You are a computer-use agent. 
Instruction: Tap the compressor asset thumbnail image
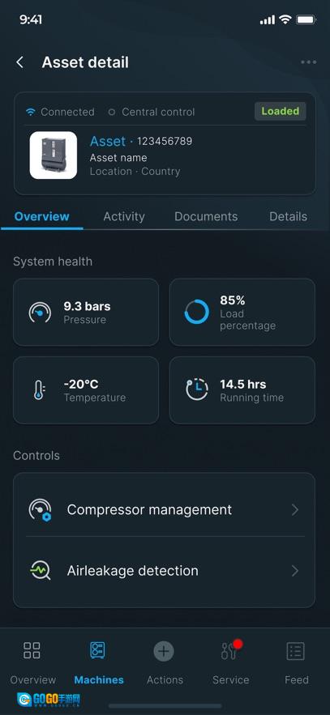[54, 155]
